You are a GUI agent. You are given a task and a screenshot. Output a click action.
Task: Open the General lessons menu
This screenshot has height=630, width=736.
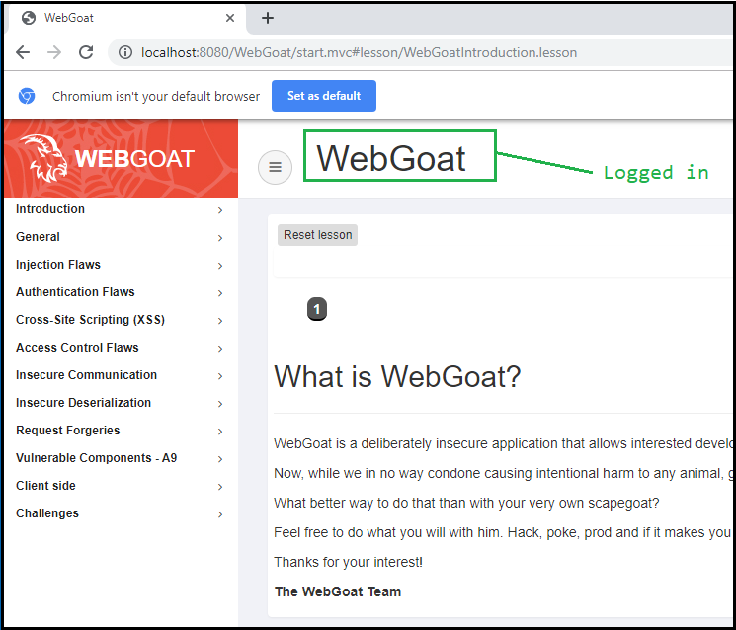38,237
